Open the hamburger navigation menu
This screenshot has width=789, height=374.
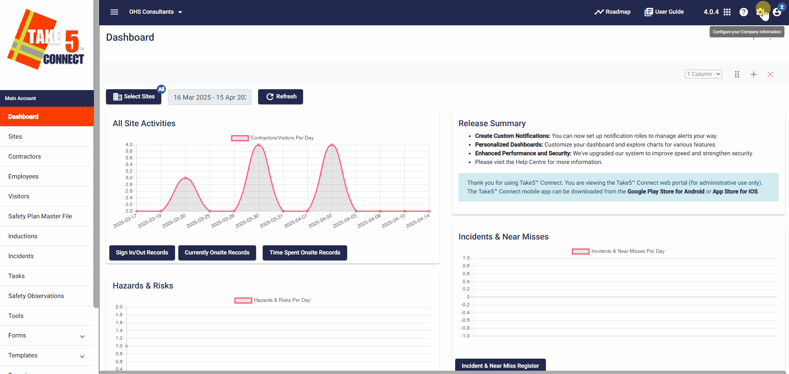click(114, 12)
